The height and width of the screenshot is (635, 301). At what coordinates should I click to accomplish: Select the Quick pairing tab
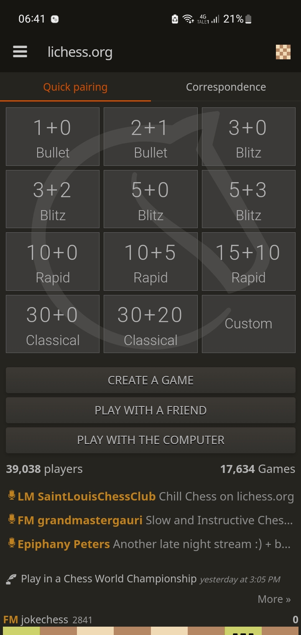point(75,87)
